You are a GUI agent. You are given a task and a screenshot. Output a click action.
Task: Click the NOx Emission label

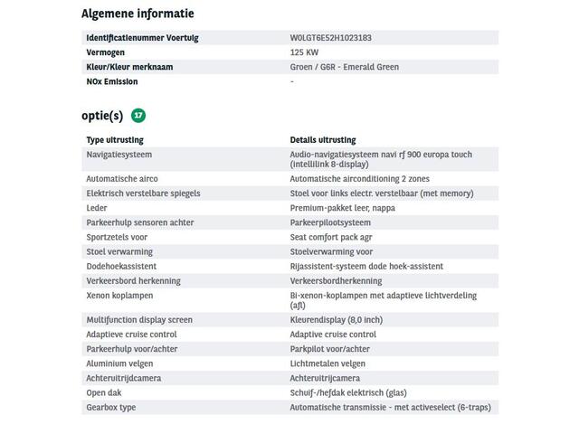click(x=112, y=81)
